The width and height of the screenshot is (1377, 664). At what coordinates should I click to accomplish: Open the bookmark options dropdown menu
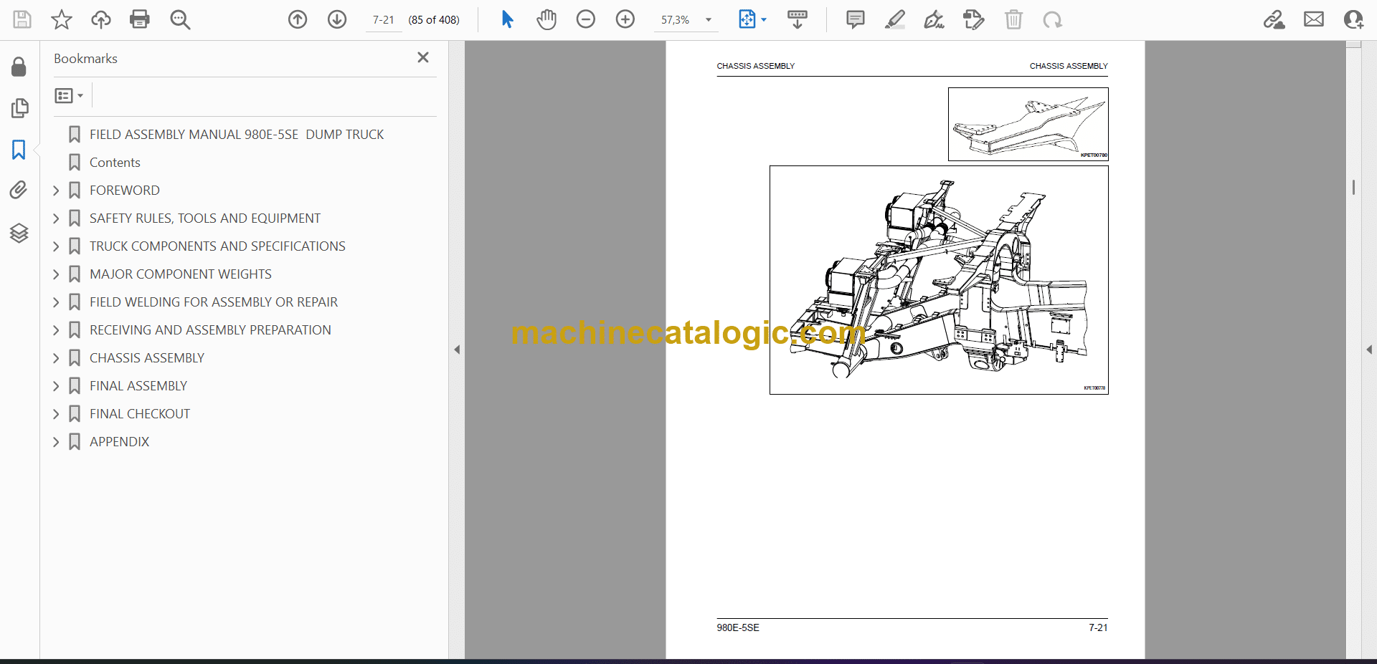pyautogui.click(x=69, y=95)
